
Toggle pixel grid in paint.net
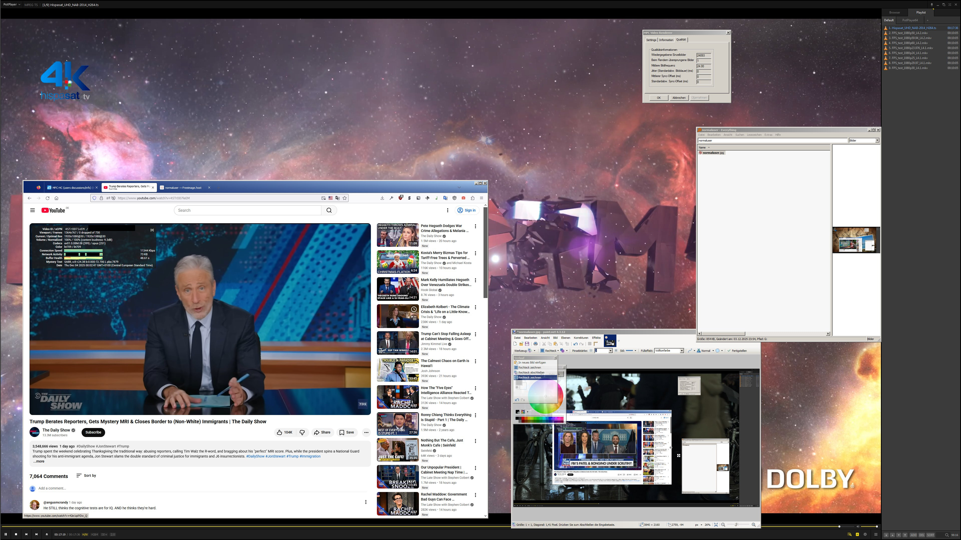pyautogui.click(x=590, y=344)
